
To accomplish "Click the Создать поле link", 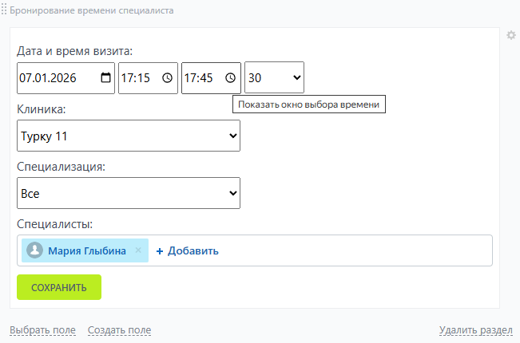I will (119, 330).
